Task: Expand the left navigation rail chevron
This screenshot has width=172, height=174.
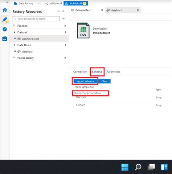Action: point(7,2)
